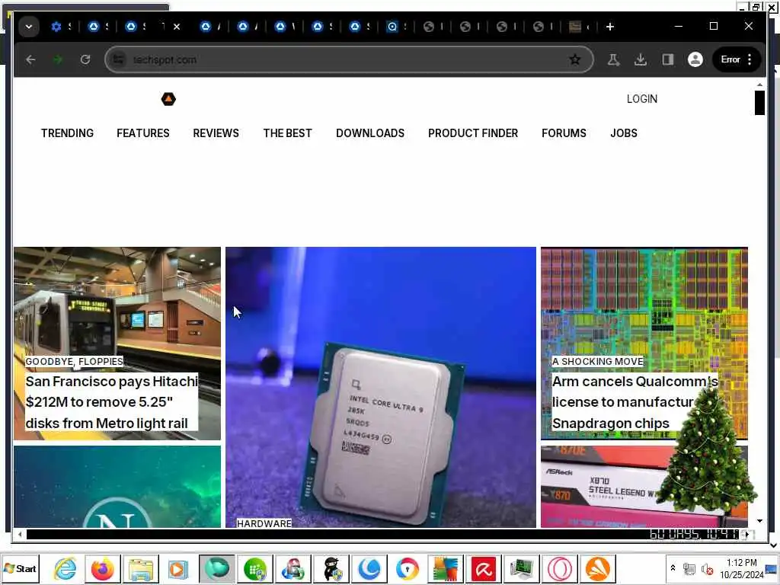780x585 pixels.
Task: Open File Explorer folder from the taskbar
Action: (141, 568)
